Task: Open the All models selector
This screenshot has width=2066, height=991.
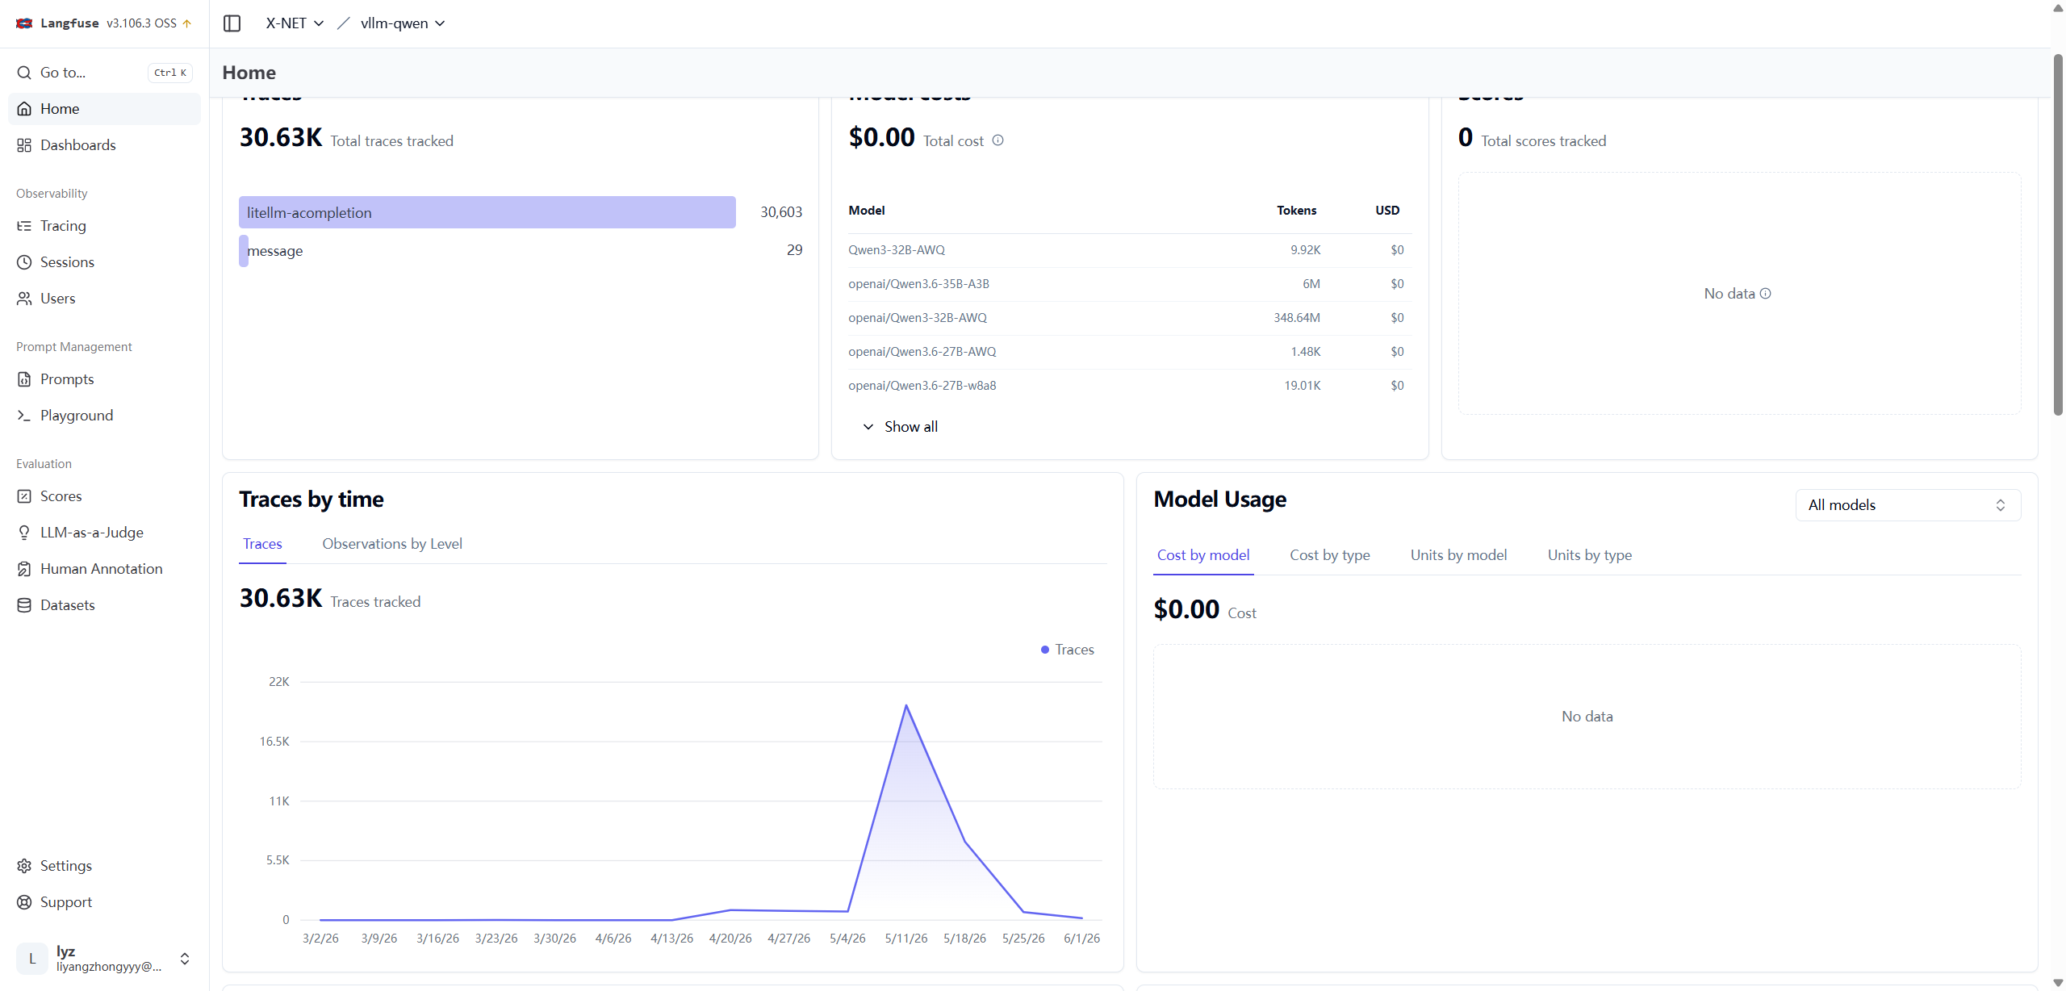Action: coord(1908,505)
